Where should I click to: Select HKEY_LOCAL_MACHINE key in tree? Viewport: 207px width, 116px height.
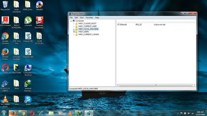pyautogui.click(x=88, y=29)
